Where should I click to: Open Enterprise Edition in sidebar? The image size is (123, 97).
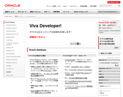pyautogui.click(x=11, y=25)
